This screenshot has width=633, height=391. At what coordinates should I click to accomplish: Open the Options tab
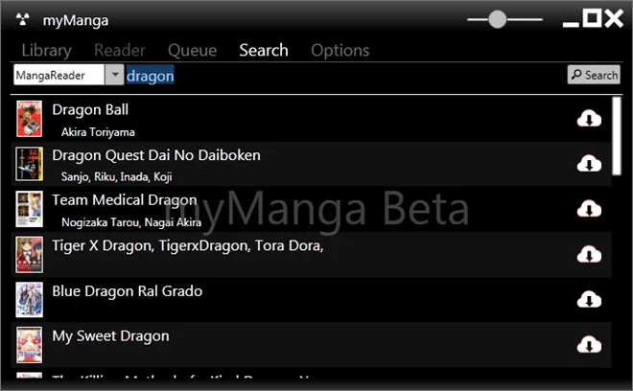340,51
